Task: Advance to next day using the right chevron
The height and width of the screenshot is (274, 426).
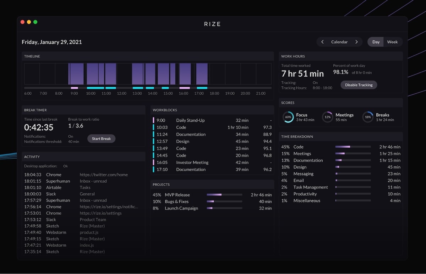Action: (357, 42)
